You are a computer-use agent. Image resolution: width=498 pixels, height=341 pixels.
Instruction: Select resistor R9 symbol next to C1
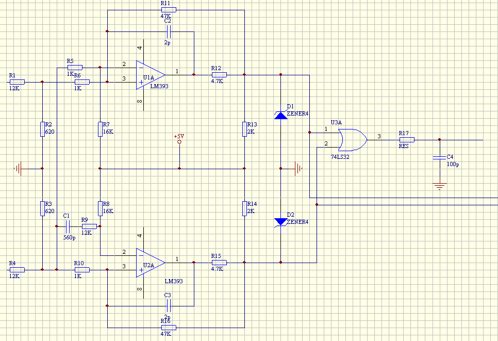coord(89,226)
